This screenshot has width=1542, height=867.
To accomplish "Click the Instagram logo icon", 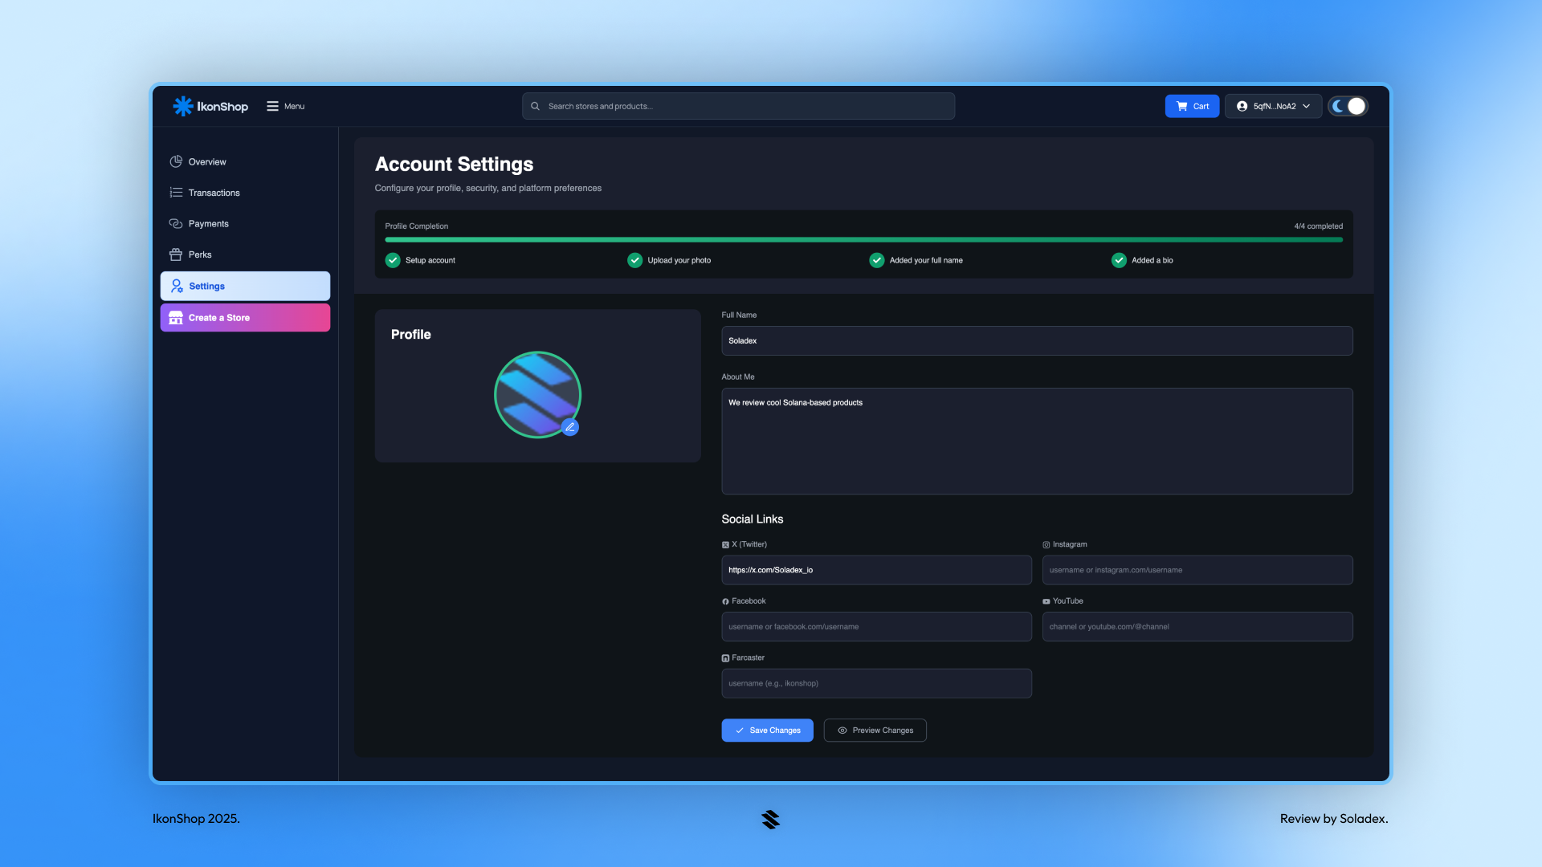I will [1046, 544].
